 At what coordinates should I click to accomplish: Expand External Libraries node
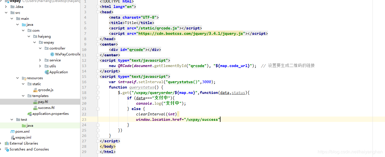(x=1, y=143)
